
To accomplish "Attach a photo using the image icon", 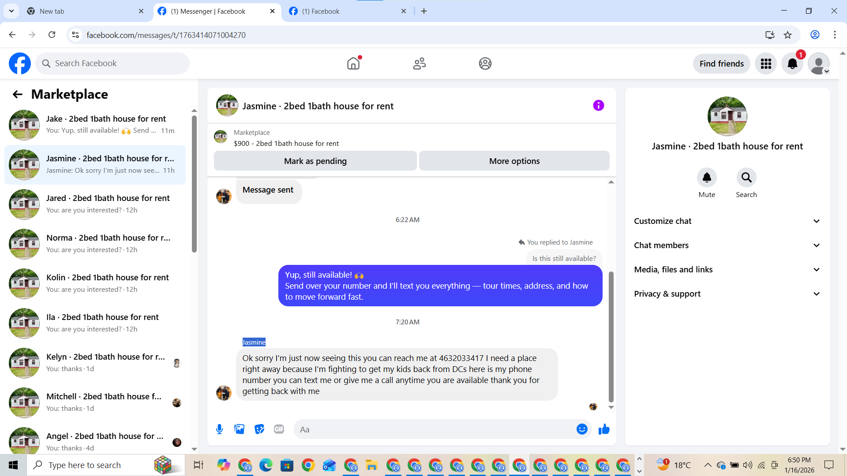I will point(239,429).
